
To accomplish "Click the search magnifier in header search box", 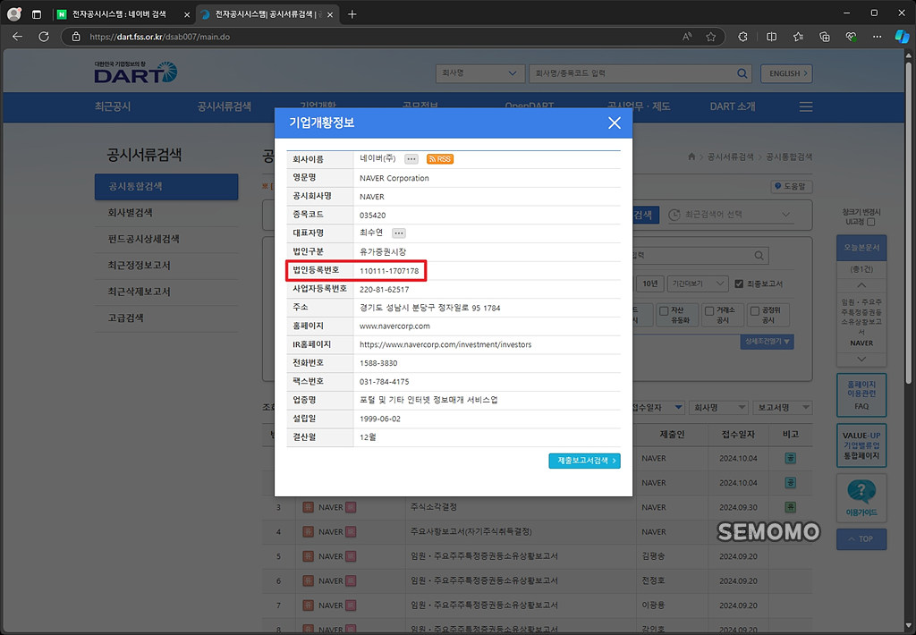I will tap(742, 73).
